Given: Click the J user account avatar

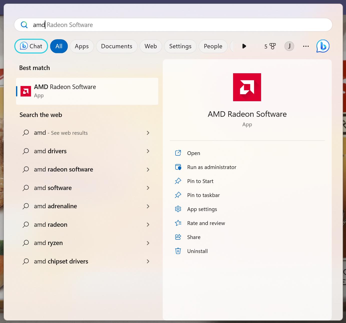Looking at the screenshot, I should click(x=289, y=46).
